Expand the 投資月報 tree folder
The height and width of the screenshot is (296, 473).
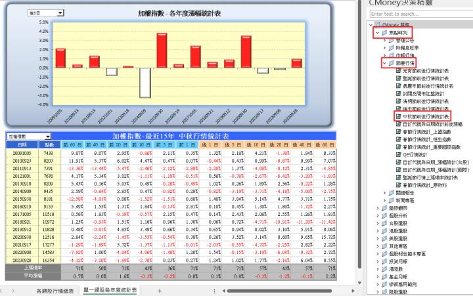coord(377,261)
